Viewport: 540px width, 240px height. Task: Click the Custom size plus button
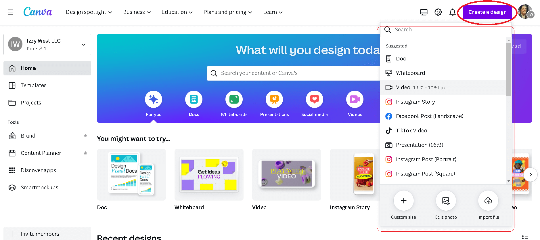[x=403, y=201]
